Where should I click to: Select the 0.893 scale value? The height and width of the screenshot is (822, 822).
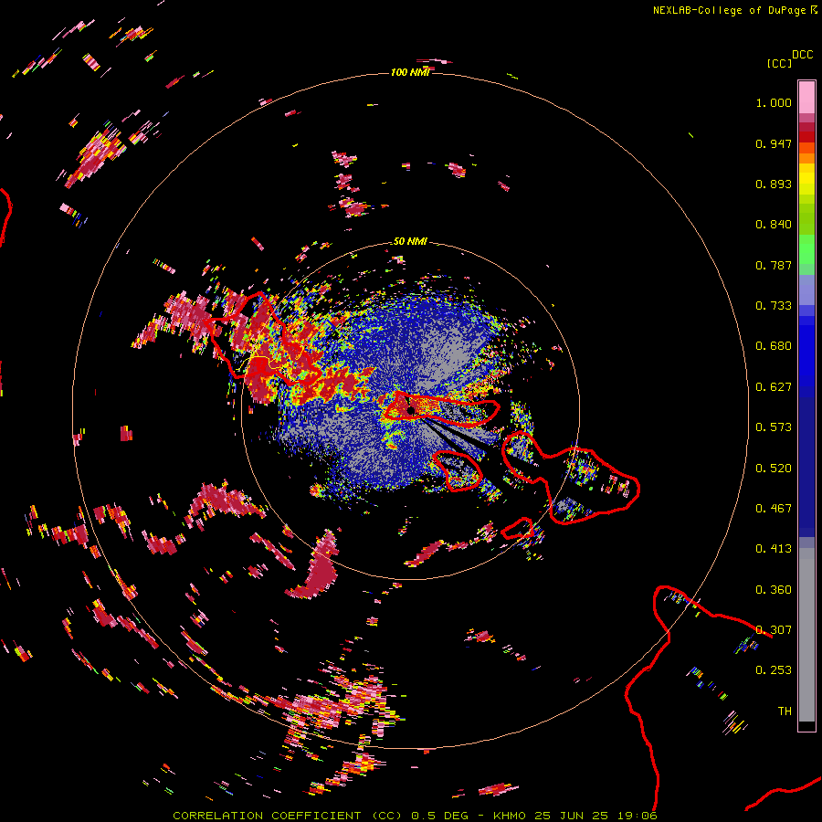[774, 184]
